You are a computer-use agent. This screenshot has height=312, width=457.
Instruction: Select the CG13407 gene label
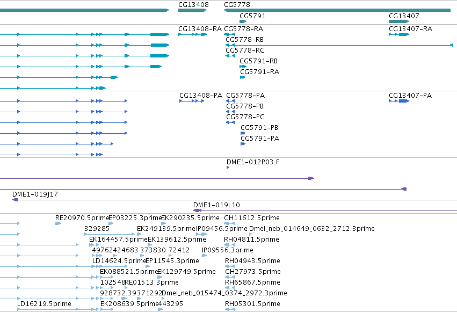(404, 16)
